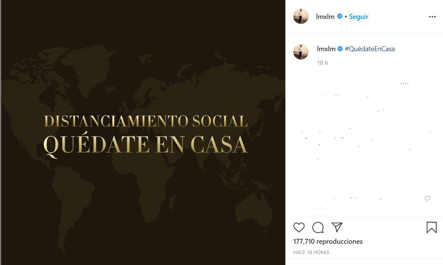Image resolution: width=443 pixels, height=265 pixels.
Task: Click lmxlm username in post header
Action: tap(325, 17)
